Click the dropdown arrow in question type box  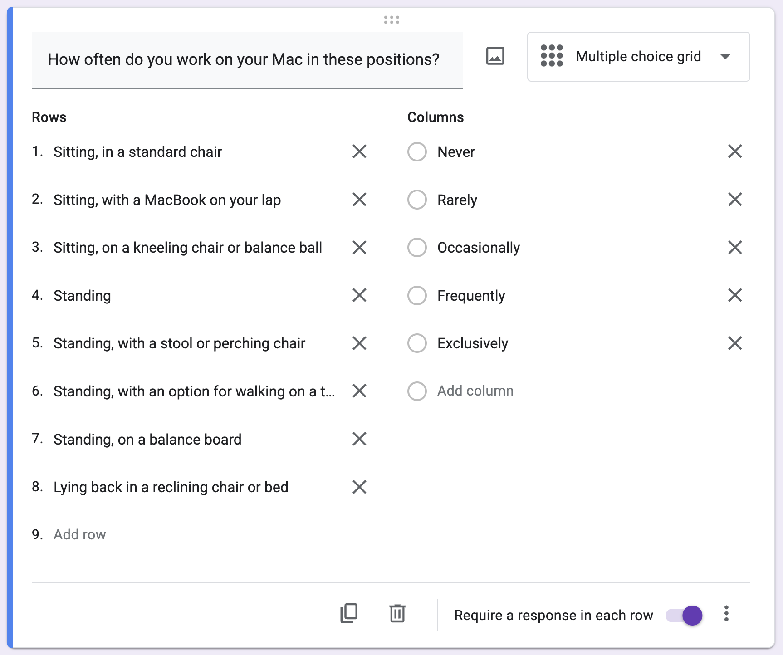pos(725,57)
